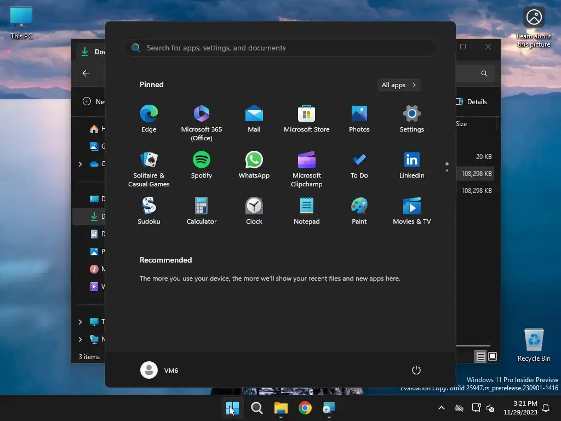
Task: Open Microsoft Store from Start menu
Action: [307, 119]
